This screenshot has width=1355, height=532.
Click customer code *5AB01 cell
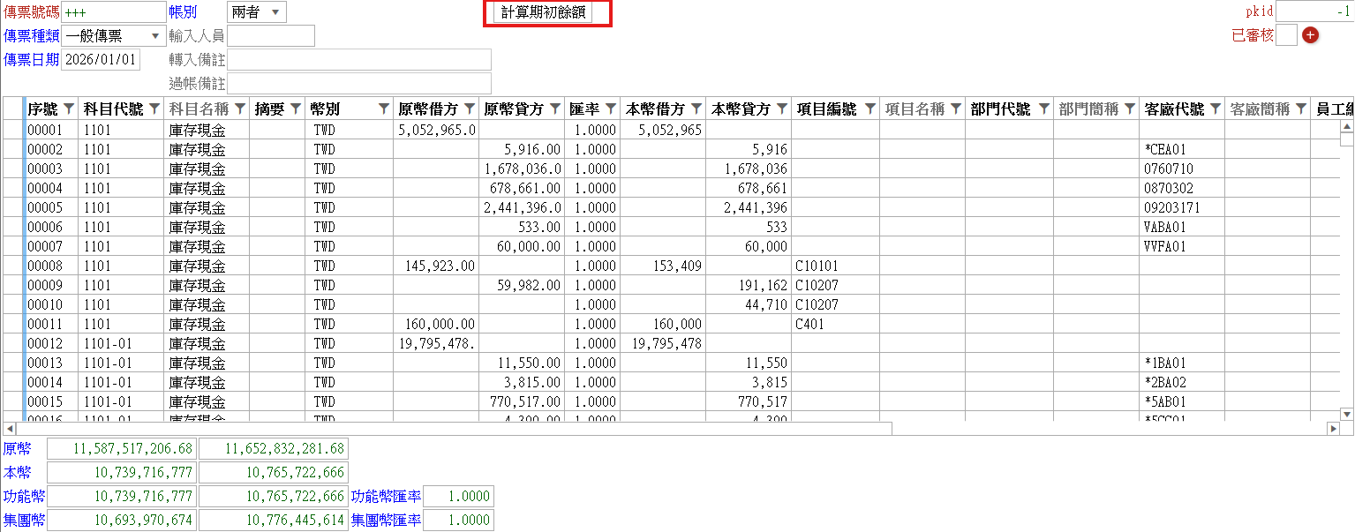click(1182, 401)
